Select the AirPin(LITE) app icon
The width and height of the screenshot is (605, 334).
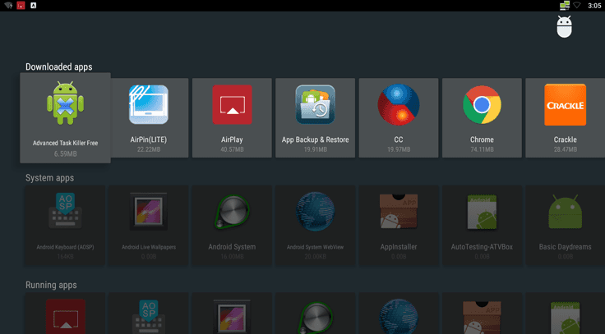tap(149, 104)
